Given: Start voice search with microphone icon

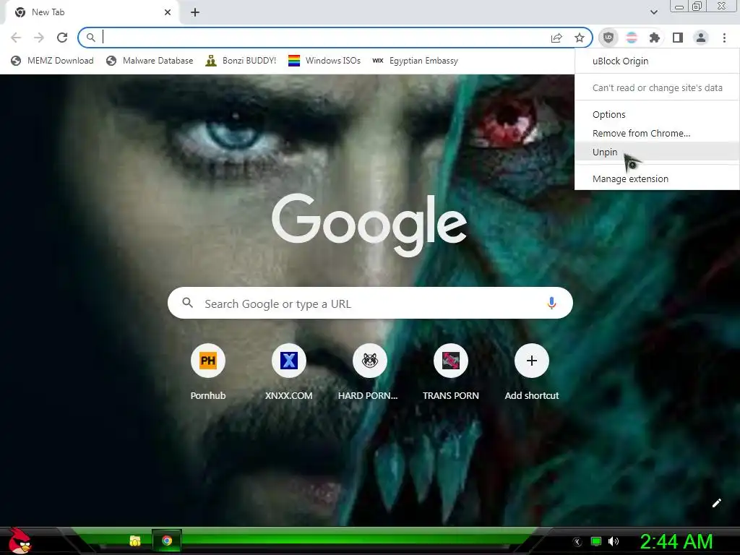Looking at the screenshot, I should (551, 303).
